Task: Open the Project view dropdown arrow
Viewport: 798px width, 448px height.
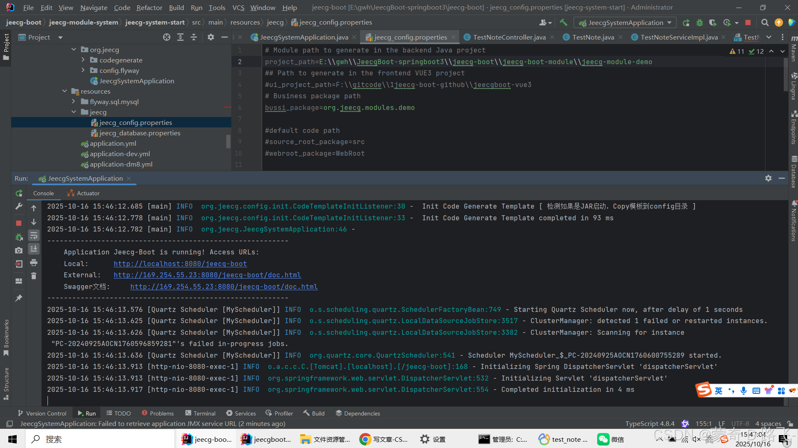Action: pos(60,37)
